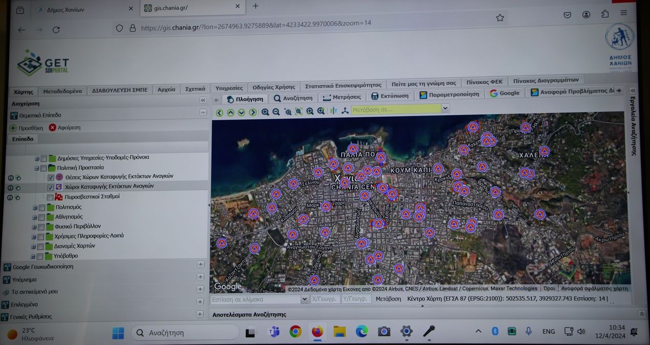This screenshot has width=650, height=345.
Task: Click the Όροι link on the map
Action: click(x=549, y=288)
